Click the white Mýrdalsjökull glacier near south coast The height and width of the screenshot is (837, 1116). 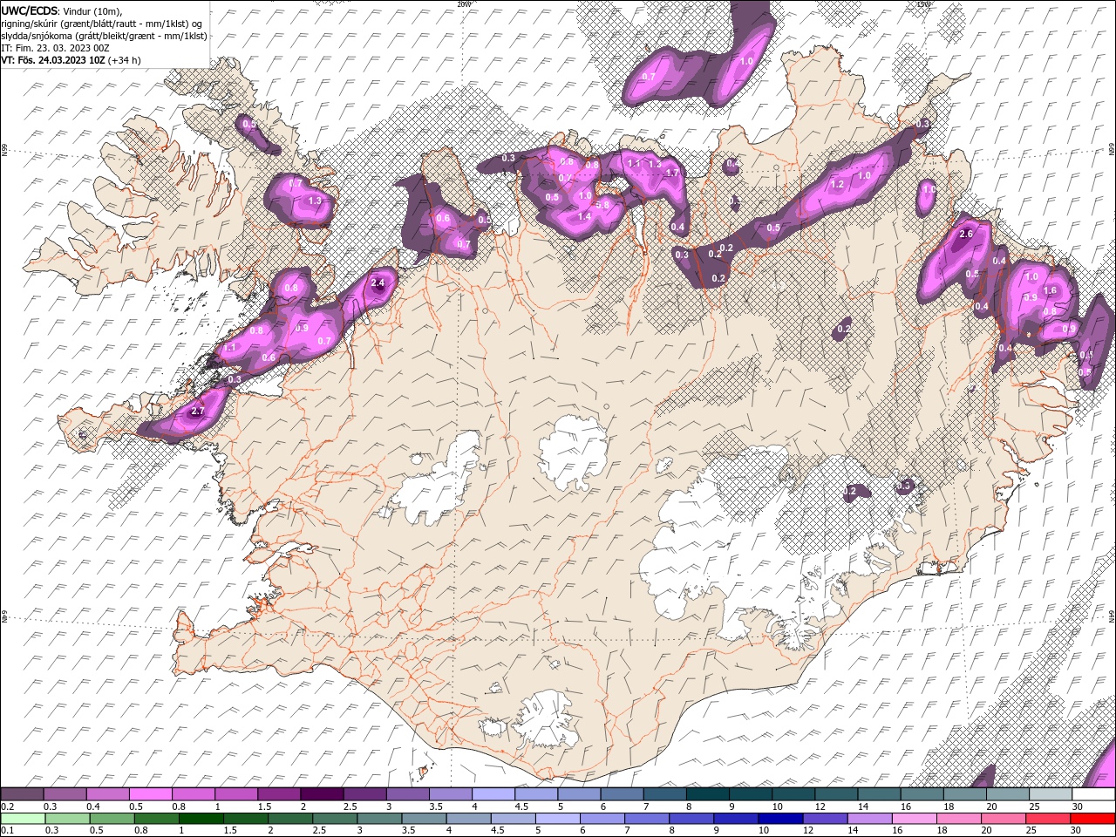(547, 719)
